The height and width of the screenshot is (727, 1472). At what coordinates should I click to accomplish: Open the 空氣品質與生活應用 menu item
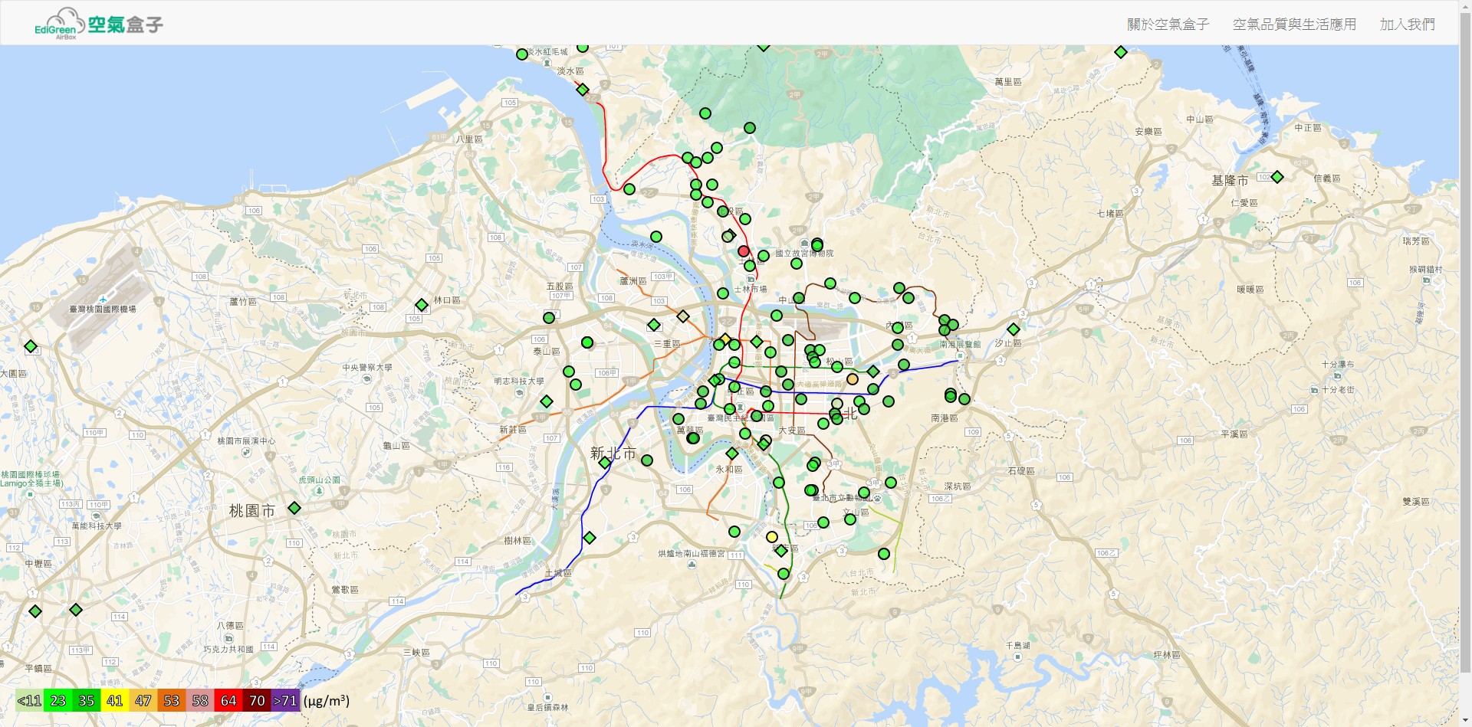[x=1294, y=25]
